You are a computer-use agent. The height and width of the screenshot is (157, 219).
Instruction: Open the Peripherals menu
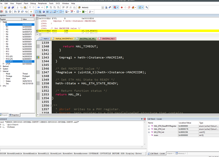pos(42,3)
